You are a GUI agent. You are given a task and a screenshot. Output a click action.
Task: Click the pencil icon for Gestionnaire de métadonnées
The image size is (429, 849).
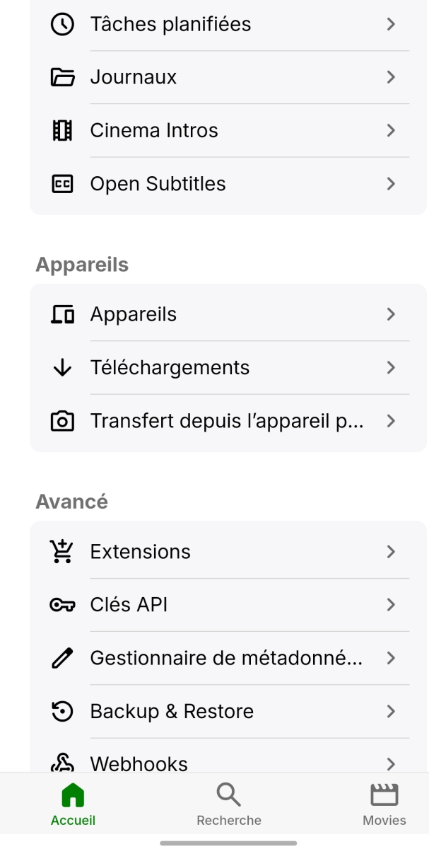[63, 658]
